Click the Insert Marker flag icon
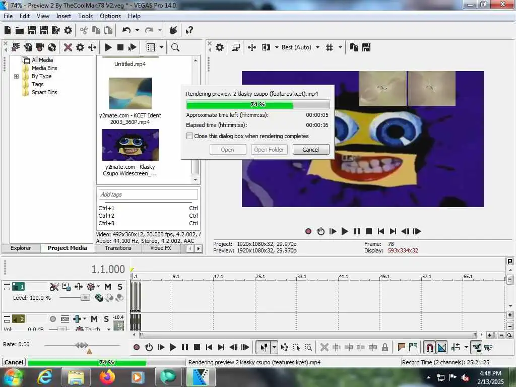Viewport: 516px width, 387px height. click(x=401, y=347)
